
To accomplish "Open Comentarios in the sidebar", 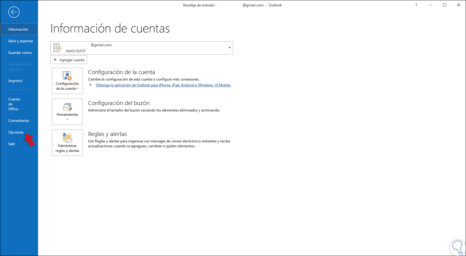I will [19, 121].
